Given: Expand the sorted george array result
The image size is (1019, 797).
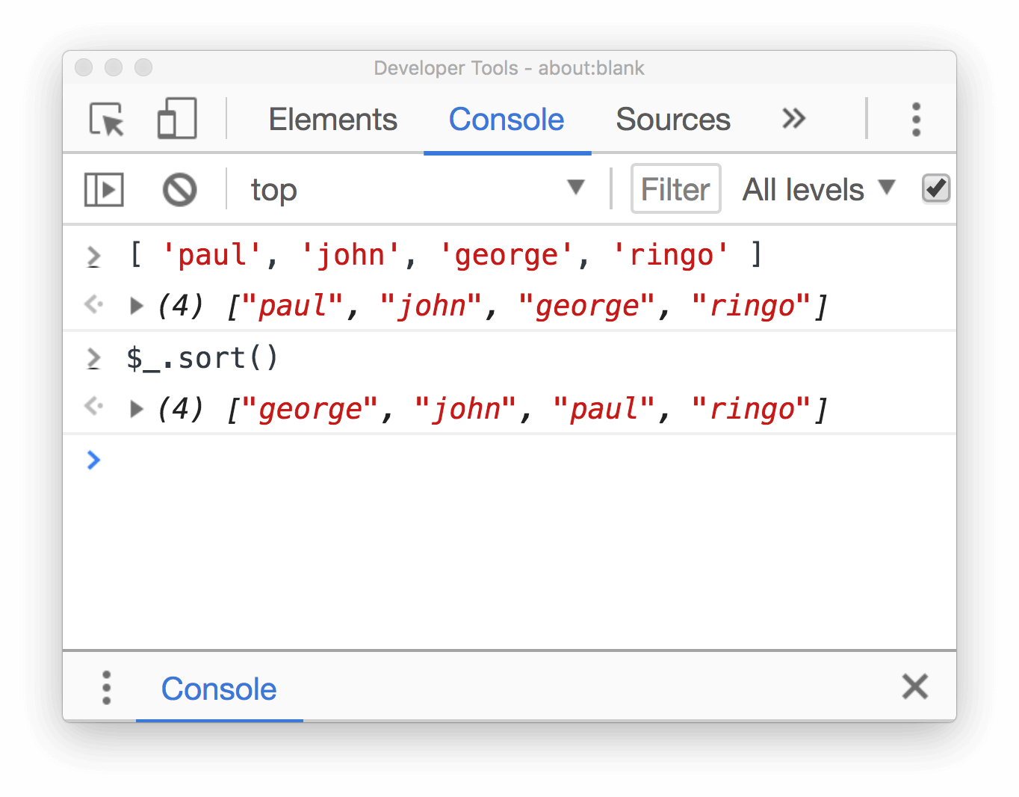Looking at the screenshot, I should (136, 408).
